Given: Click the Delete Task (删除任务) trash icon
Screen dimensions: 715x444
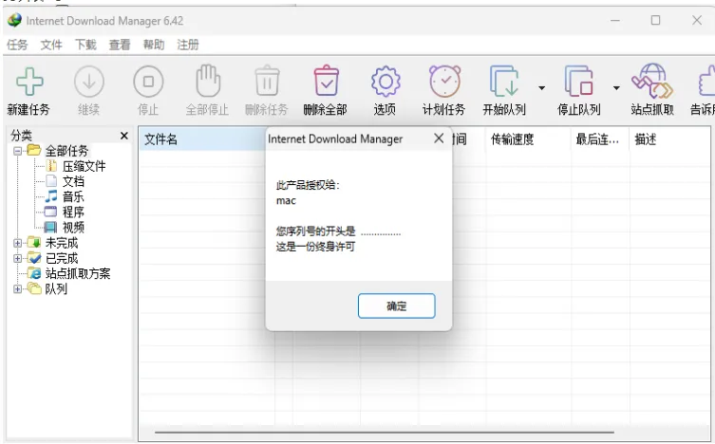Looking at the screenshot, I should (267, 81).
